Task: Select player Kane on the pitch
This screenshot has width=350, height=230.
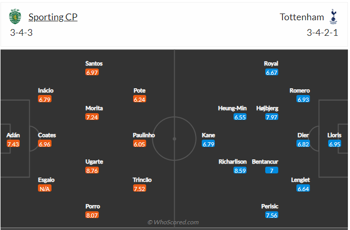Action: click(x=208, y=136)
